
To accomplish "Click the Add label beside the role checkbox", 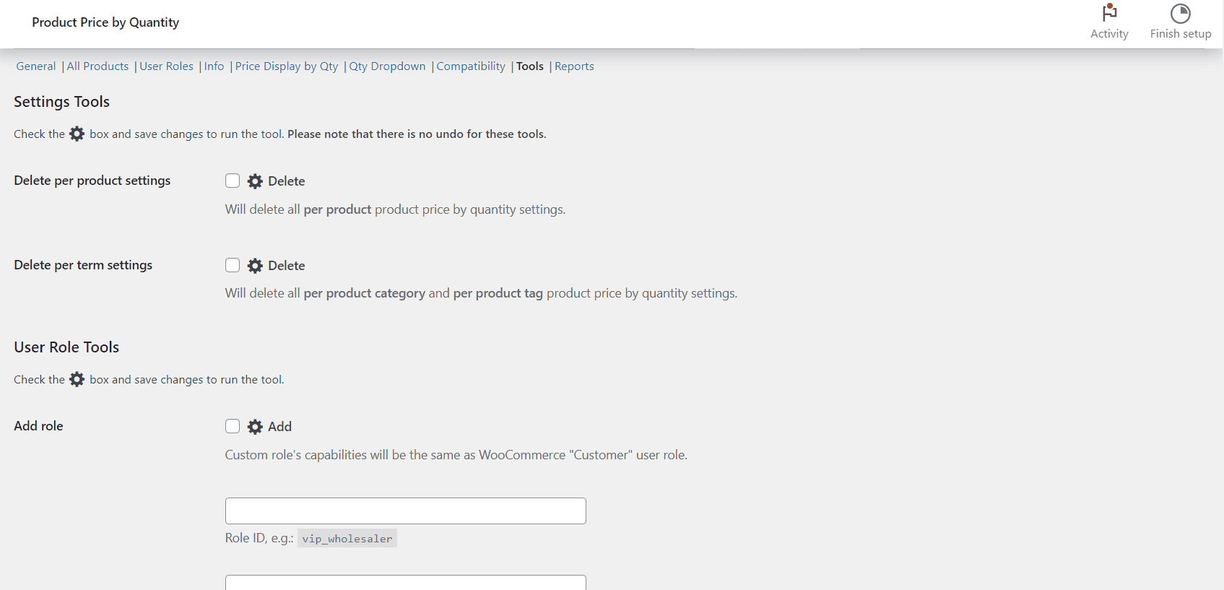I will [280, 427].
